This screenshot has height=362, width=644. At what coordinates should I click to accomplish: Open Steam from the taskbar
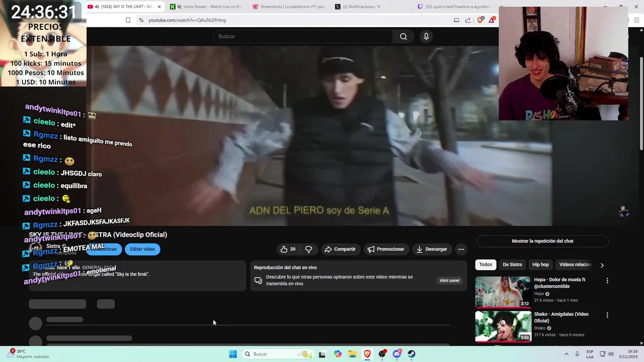(x=412, y=354)
